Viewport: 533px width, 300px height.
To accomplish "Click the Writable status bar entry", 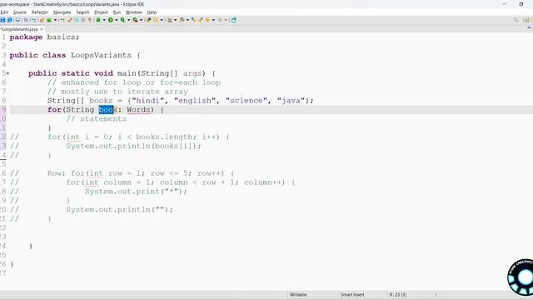I will 298,294.
